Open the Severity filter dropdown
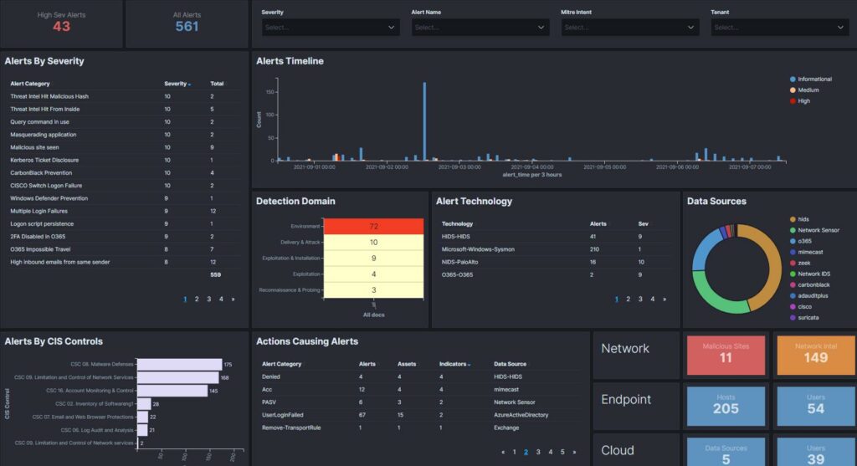857x466 pixels. tap(331, 28)
